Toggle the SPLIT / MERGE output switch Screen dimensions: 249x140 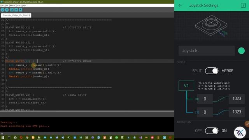(x=212, y=71)
